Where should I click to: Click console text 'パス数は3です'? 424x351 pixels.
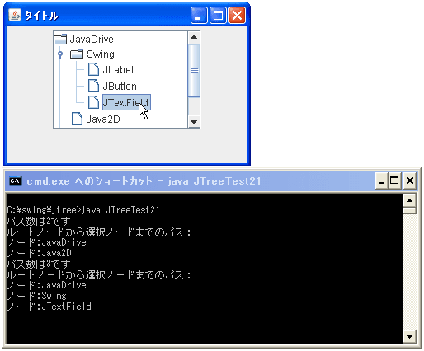pyautogui.click(x=39, y=264)
